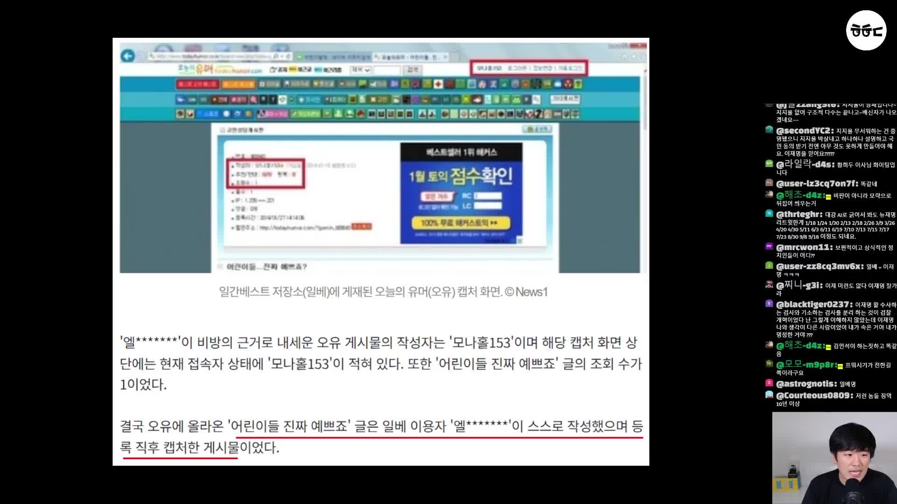Click the avatar icon beside @blacktiger0237
The image size is (897, 504).
[x=769, y=303]
